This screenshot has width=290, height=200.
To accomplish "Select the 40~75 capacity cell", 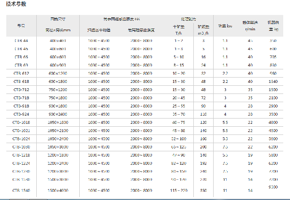I will point(179,122).
